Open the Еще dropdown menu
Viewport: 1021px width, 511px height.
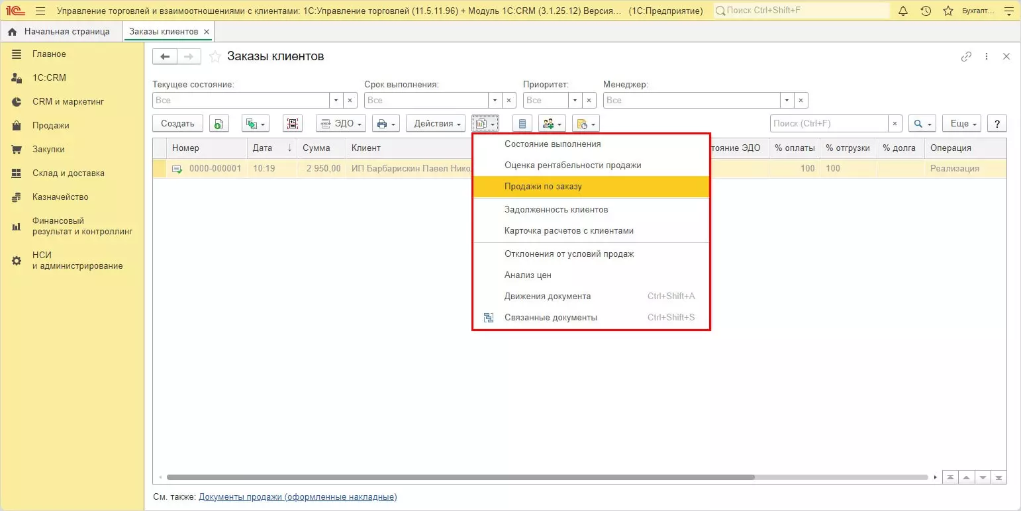pyautogui.click(x=961, y=124)
